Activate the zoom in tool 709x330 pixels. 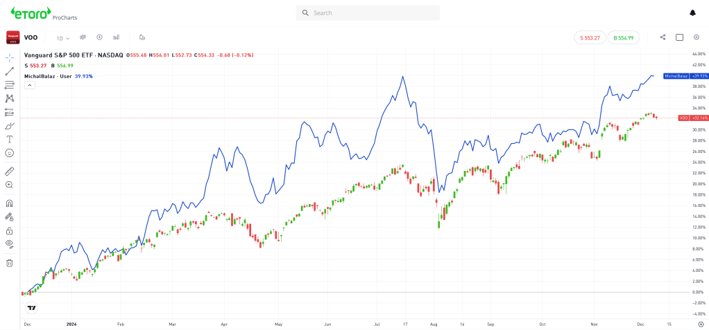pyautogui.click(x=10, y=185)
